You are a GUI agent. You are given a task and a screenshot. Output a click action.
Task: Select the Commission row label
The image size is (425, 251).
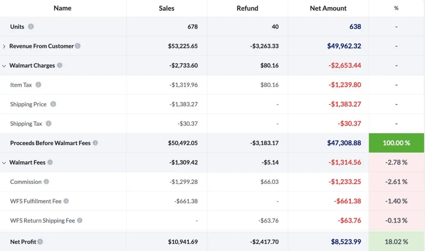(26, 182)
